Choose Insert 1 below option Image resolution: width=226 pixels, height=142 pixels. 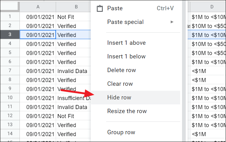[136, 56]
